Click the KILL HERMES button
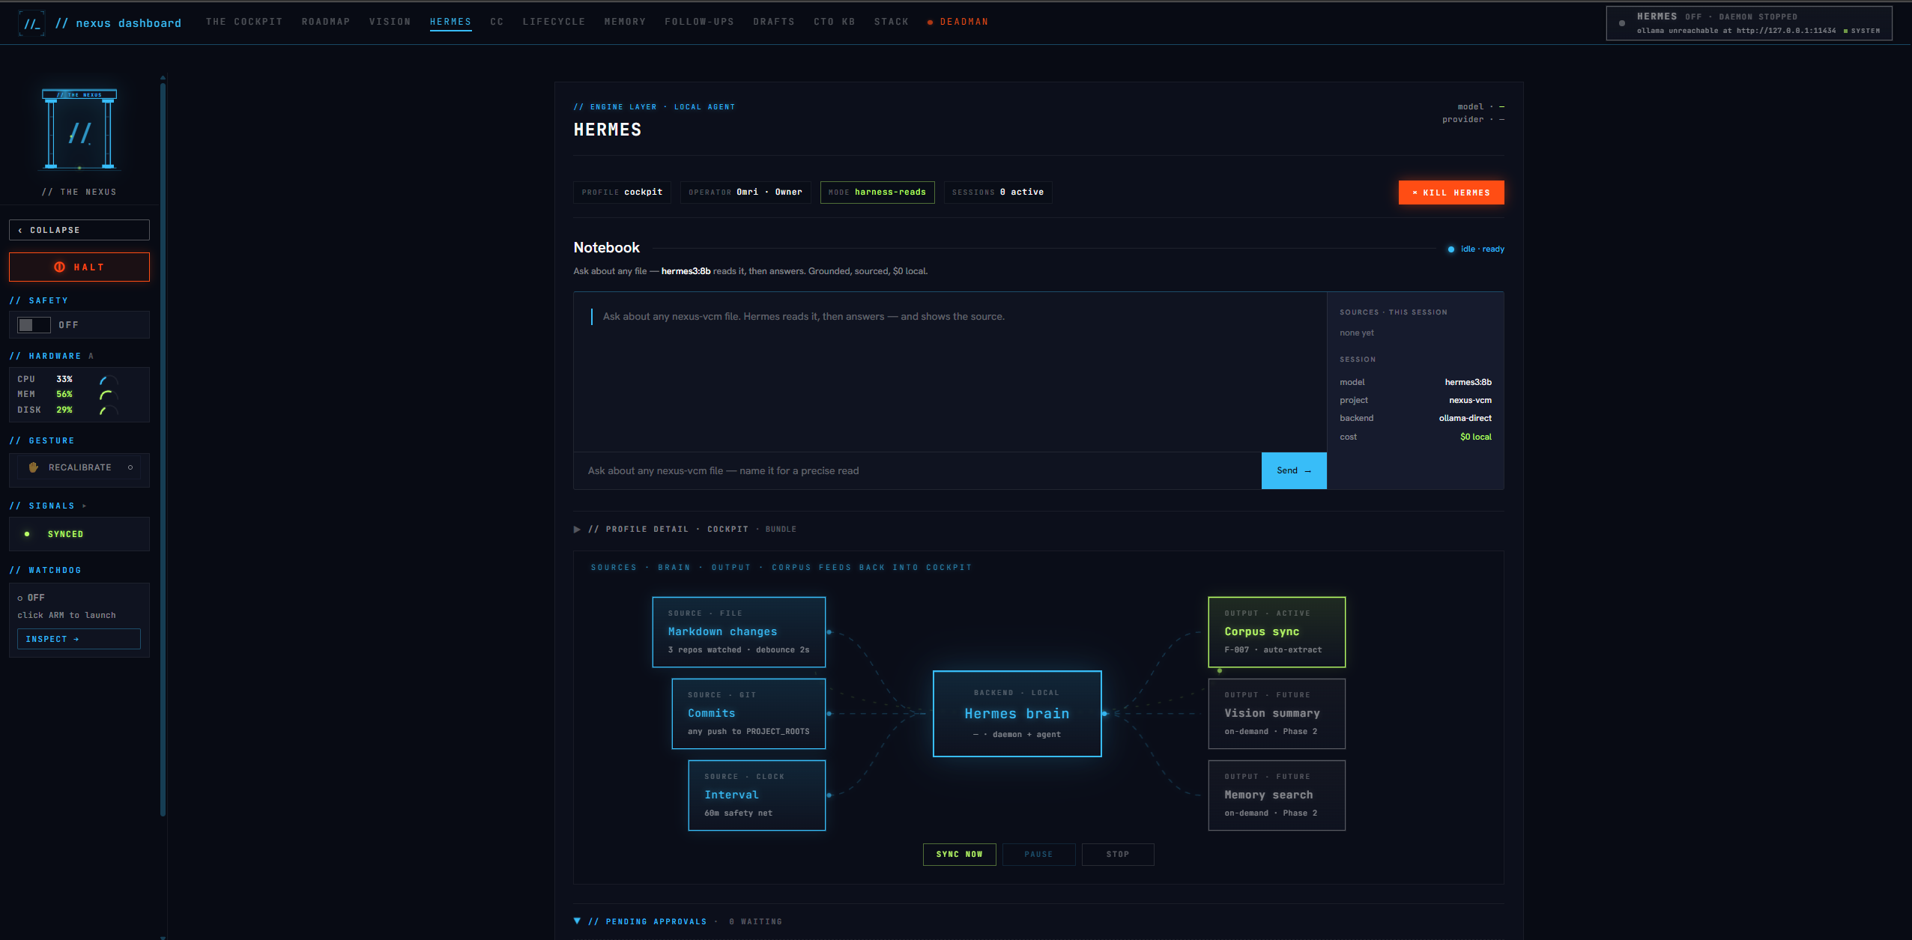Viewport: 1912px width, 940px height. 1451,192
